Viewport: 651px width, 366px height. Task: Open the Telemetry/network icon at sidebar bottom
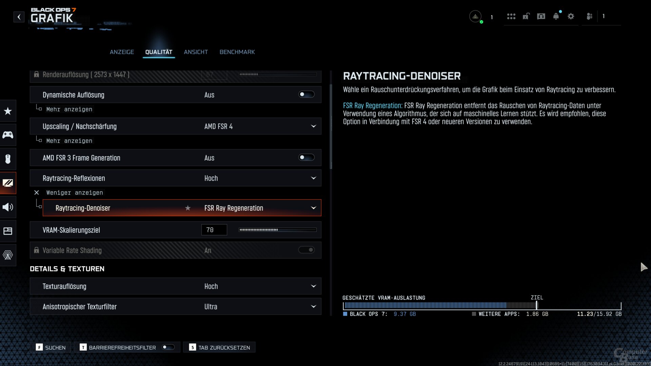click(8, 255)
